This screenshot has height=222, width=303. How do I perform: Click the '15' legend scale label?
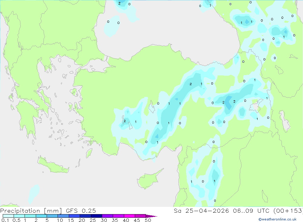71,220
